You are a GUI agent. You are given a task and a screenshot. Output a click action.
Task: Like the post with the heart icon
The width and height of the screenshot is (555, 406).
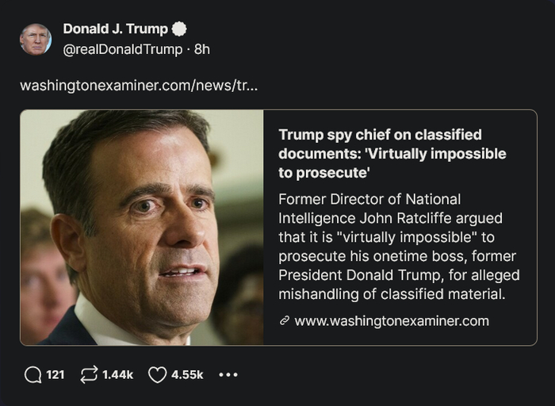[158, 374]
